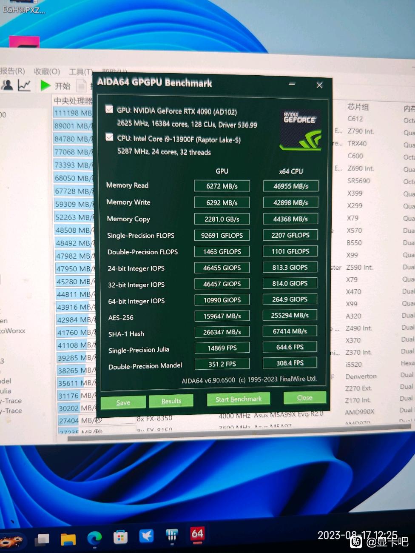Click the 开始 start label in toolbar
This screenshot has height=553, width=415.
63,86
